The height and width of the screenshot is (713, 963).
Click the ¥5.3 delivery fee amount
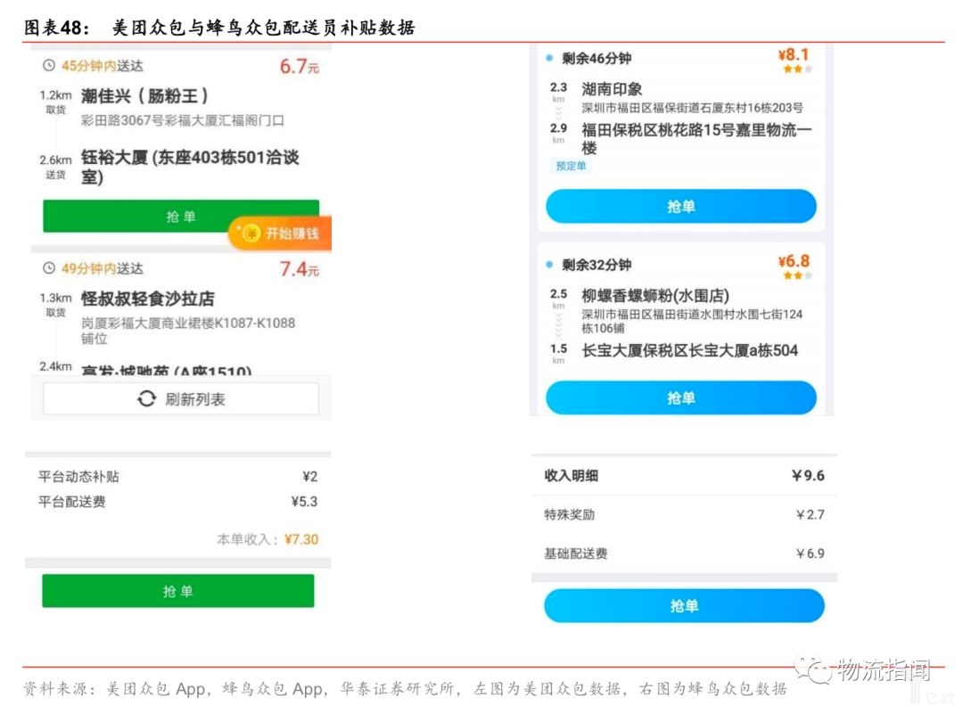(x=305, y=502)
